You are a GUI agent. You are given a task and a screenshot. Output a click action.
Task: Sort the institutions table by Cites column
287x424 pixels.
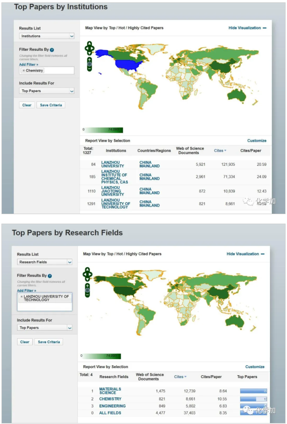click(x=220, y=151)
